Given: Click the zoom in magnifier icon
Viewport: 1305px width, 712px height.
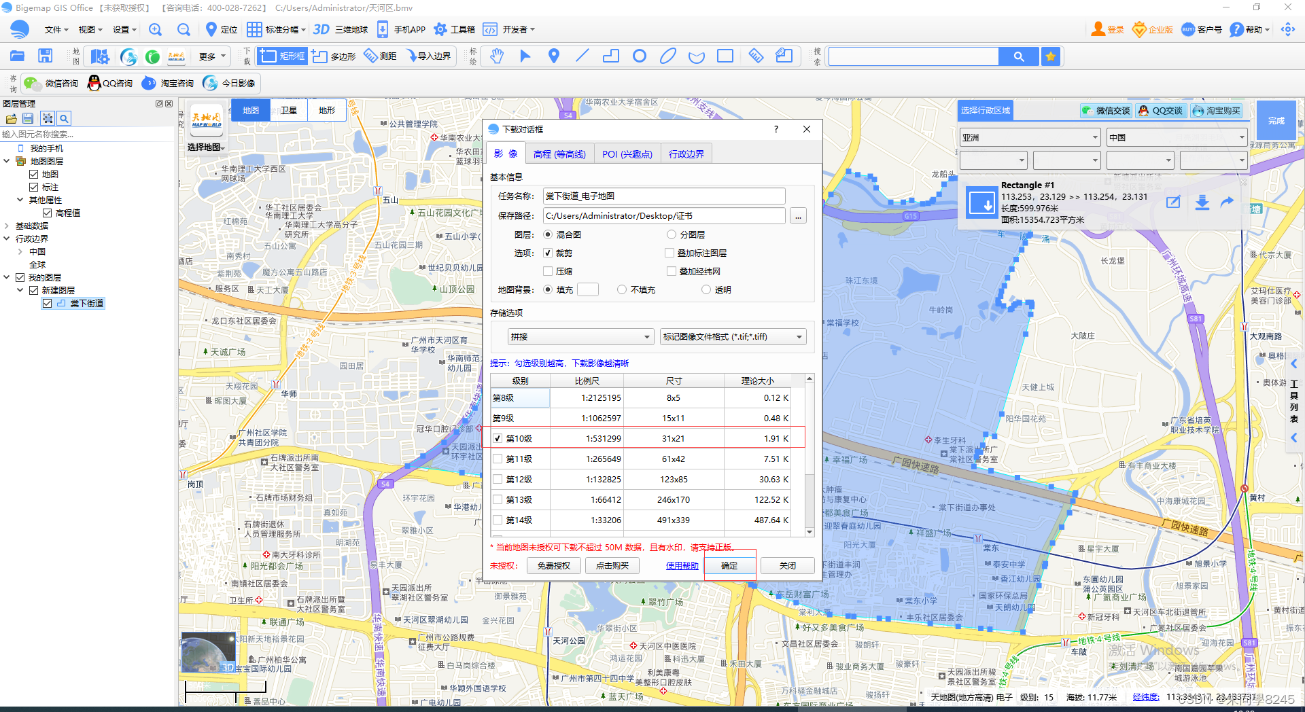Looking at the screenshot, I should tap(155, 29).
